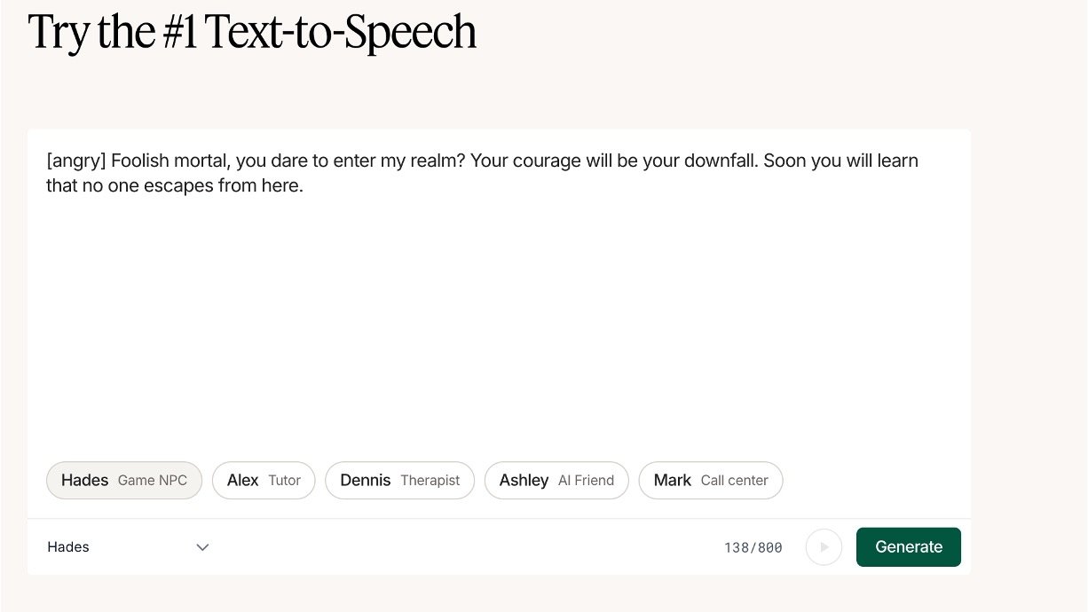Click the chevron arrow beside Hades voice
The width and height of the screenshot is (1088, 612).
coord(202,547)
